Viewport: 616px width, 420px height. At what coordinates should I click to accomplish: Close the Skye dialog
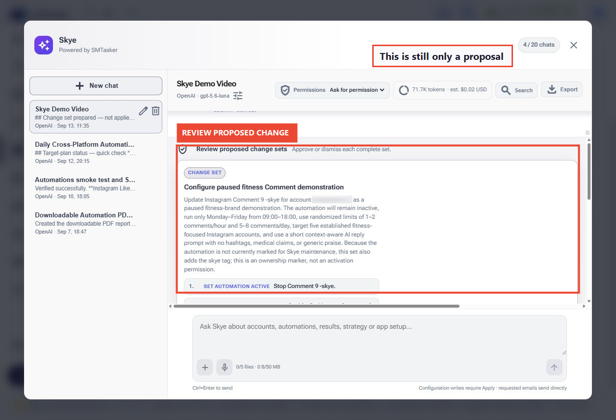click(574, 45)
